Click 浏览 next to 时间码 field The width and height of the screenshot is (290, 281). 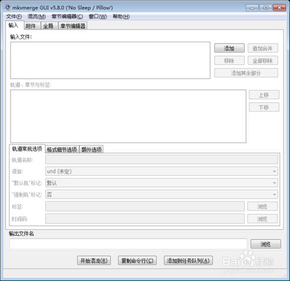[262, 219]
